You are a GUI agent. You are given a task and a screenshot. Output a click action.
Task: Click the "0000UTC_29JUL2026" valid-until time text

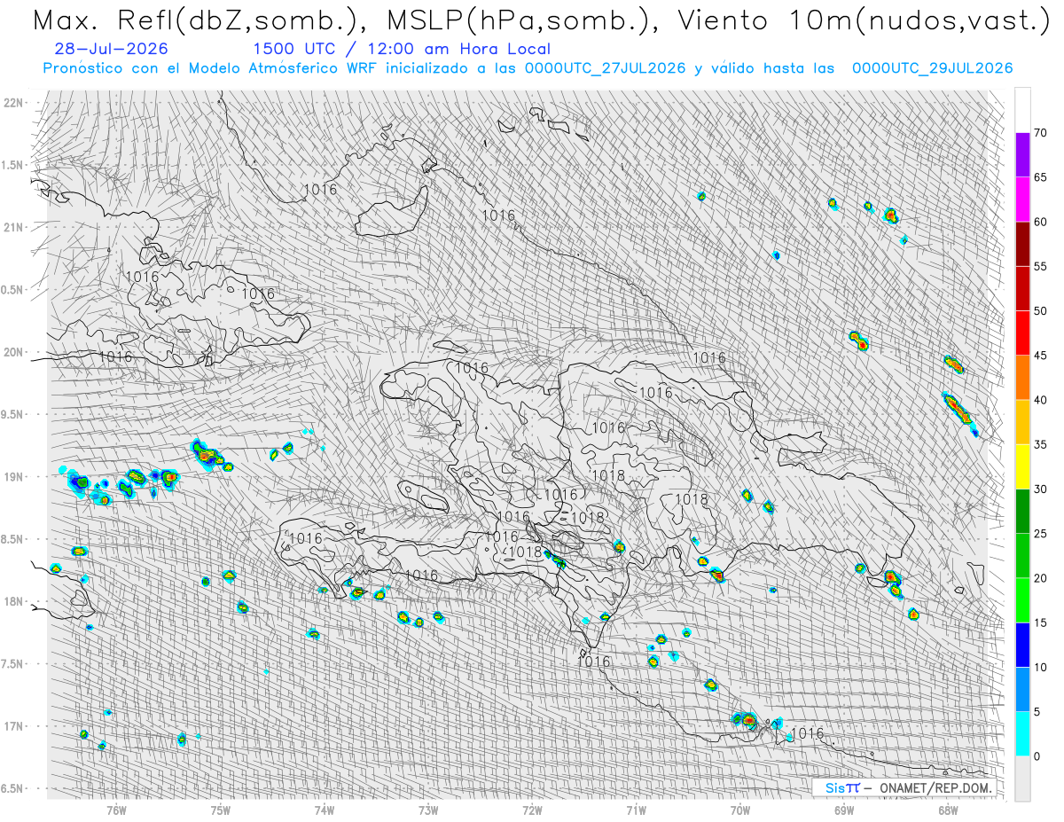pyautogui.click(x=933, y=67)
